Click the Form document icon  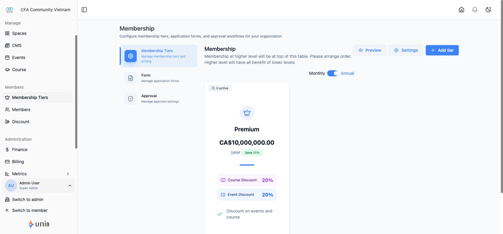(x=131, y=78)
